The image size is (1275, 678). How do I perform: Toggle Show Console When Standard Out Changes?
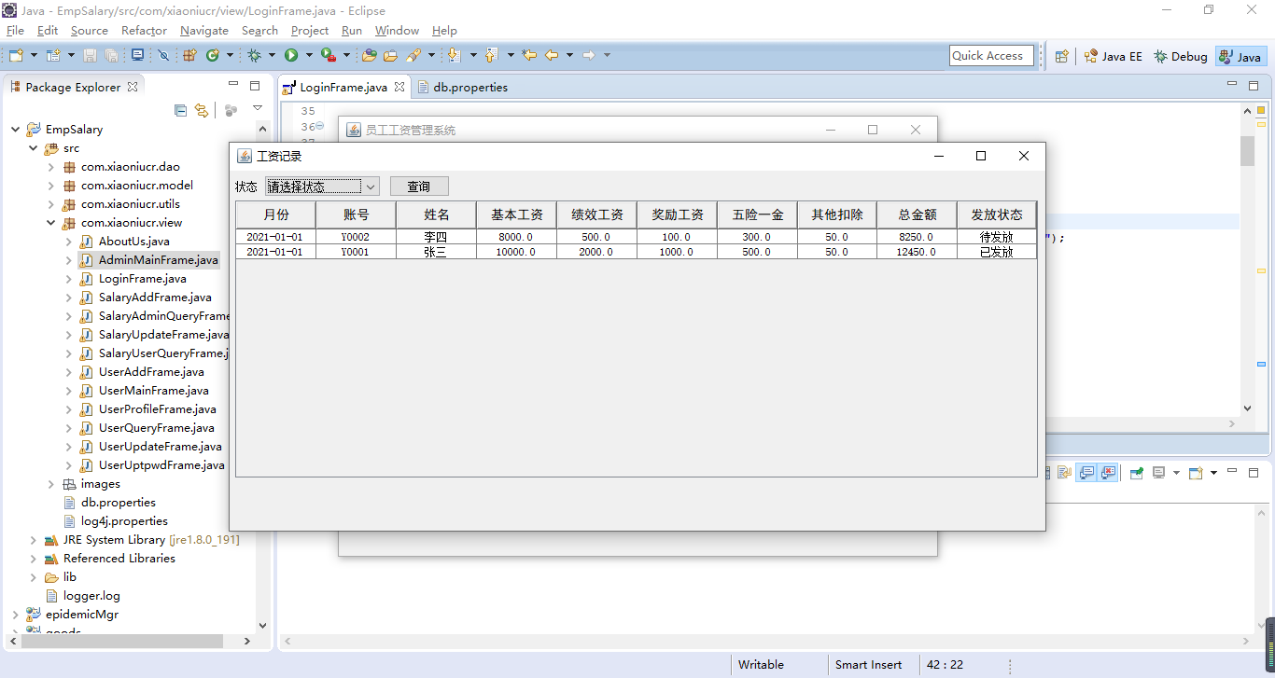point(1086,473)
